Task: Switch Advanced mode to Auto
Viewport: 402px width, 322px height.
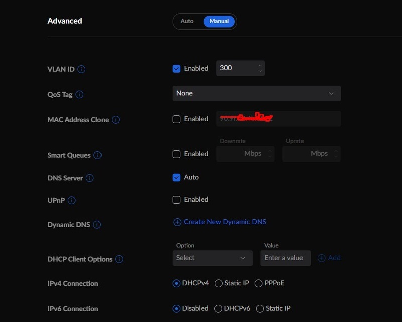Action: click(x=187, y=21)
